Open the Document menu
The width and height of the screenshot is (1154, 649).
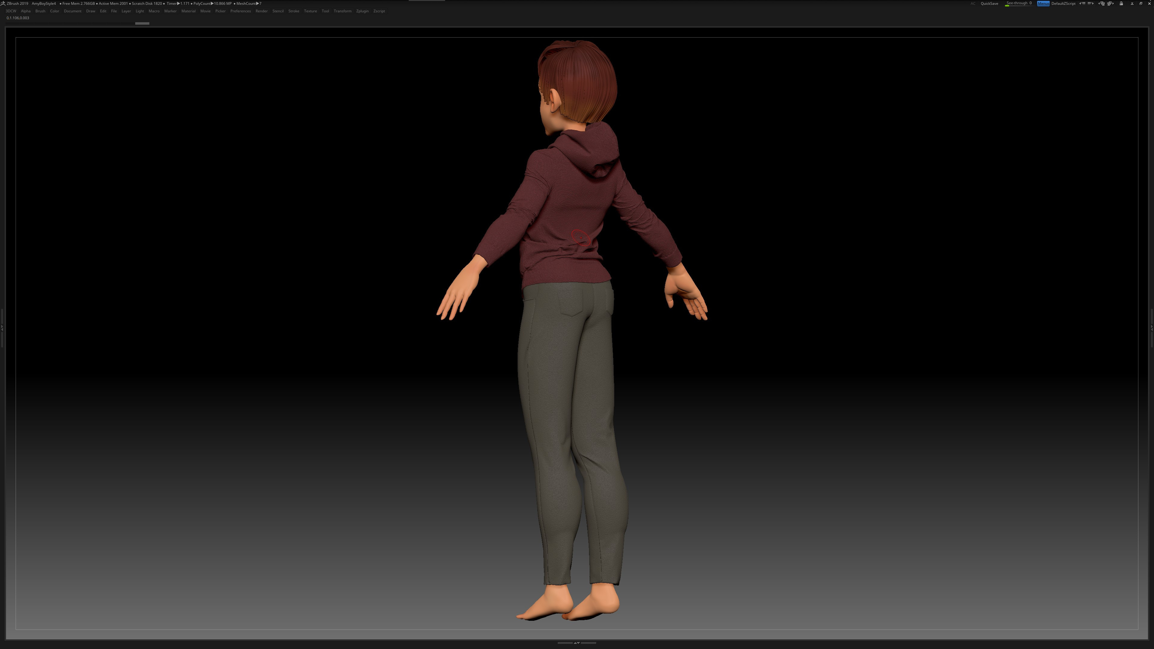click(x=72, y=11)
